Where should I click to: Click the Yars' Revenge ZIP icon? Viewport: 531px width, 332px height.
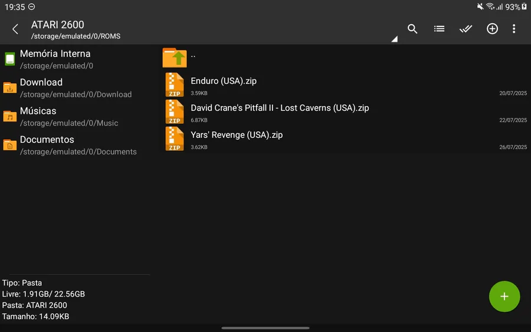[x=175, y=139]
